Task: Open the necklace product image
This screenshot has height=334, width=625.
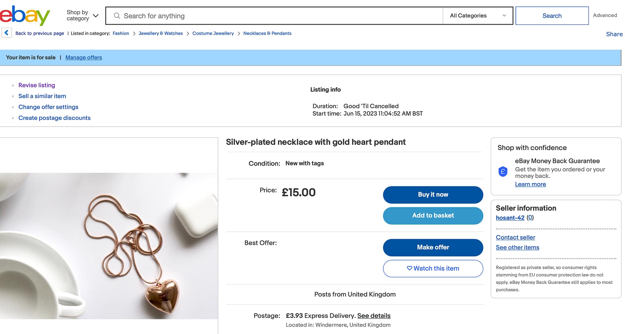Action: [109, 246]
